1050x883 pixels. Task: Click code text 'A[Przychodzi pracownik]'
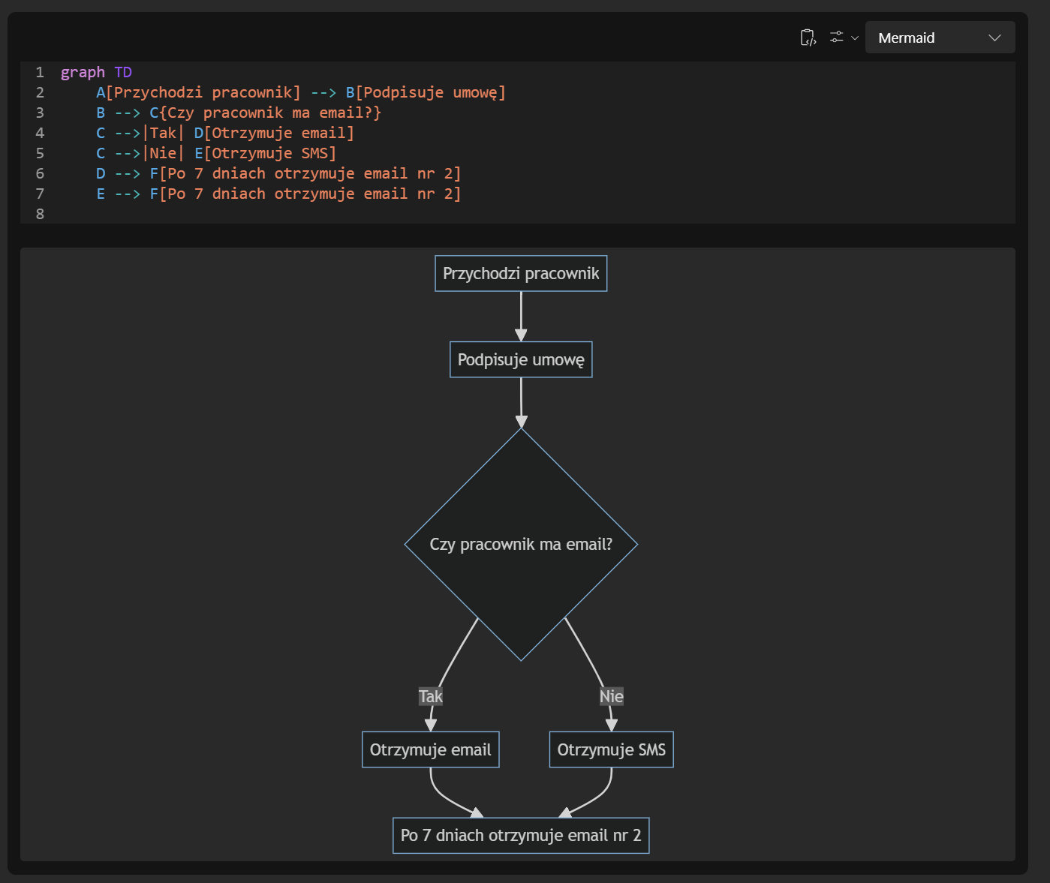coord(198,92)
